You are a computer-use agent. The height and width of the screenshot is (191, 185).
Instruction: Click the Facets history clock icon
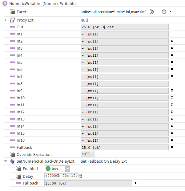click(x=164, y=12)
